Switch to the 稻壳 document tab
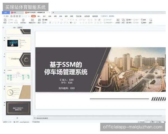 (17, 13)
